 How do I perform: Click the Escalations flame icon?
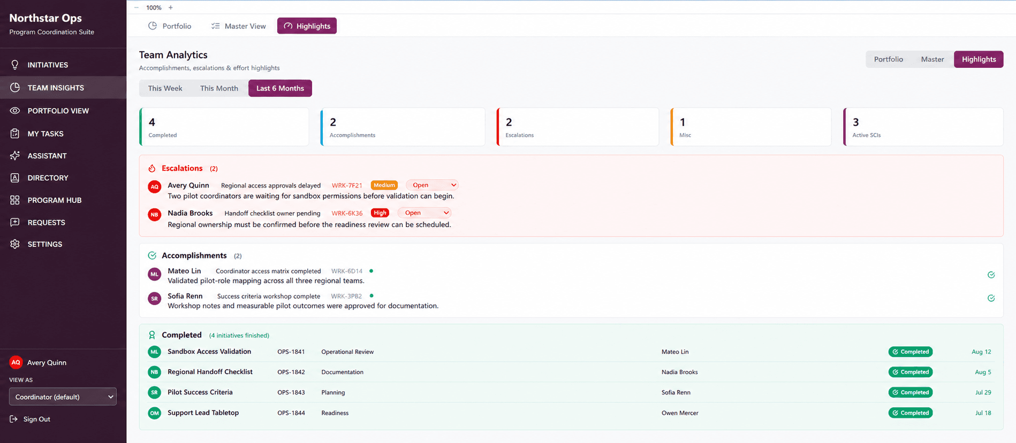coord(152,168)
